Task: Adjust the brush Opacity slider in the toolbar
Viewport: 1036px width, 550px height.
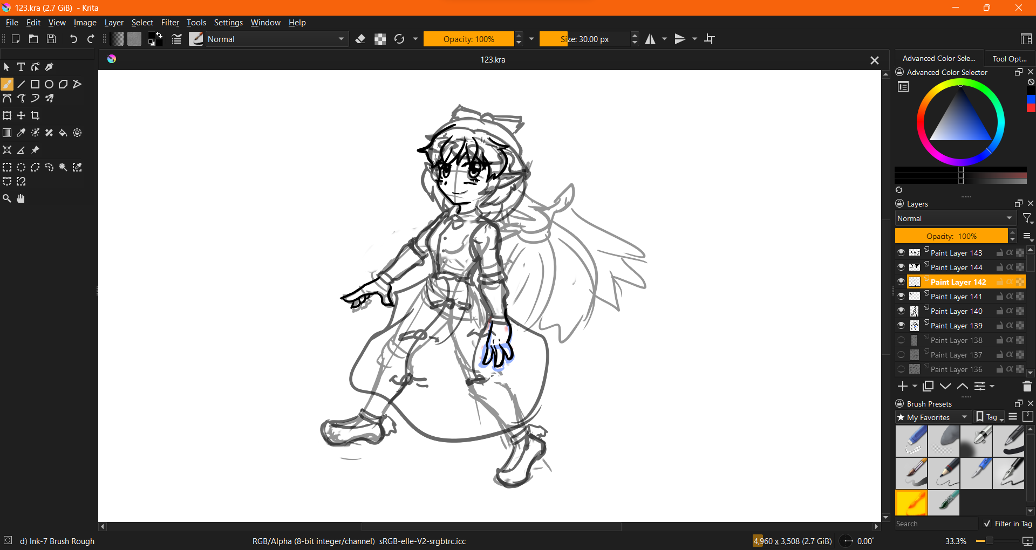Action: [468, 39]
